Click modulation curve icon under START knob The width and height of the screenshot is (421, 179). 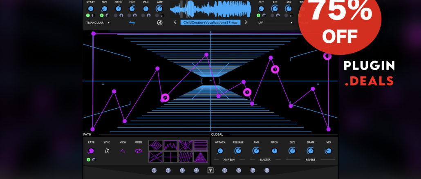[93, 16]
